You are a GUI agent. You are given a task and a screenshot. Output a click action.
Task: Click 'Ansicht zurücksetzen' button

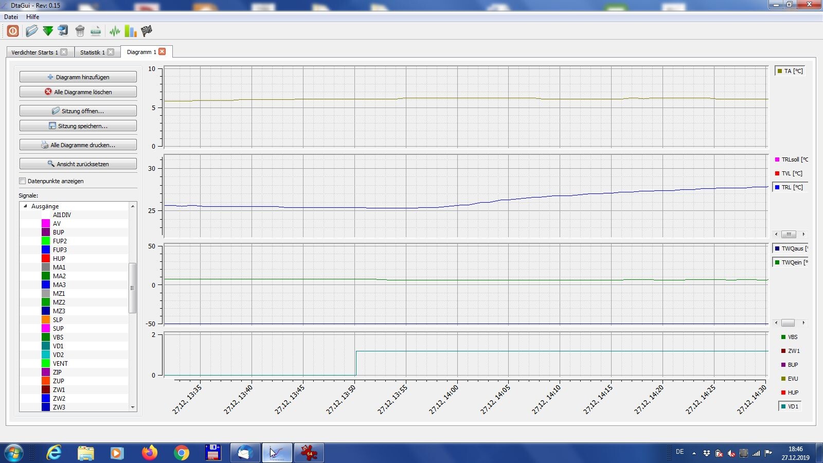point(78,164)
